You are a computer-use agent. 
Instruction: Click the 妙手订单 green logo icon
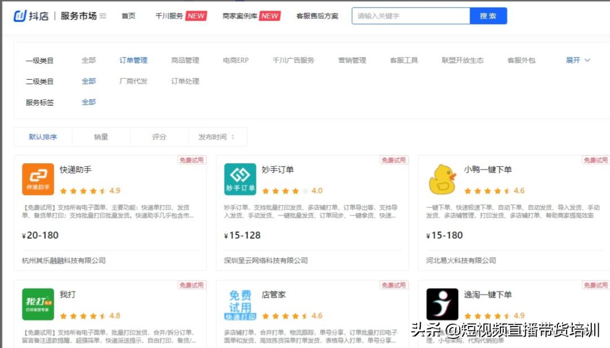click(x=239, y=179)
